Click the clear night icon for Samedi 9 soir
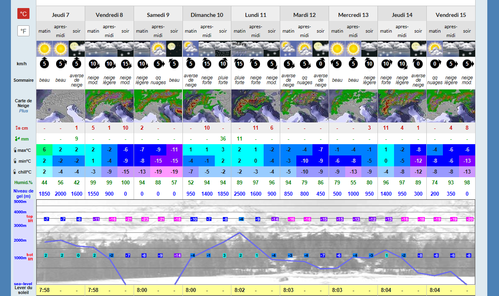499x296 pixels. 174,49
